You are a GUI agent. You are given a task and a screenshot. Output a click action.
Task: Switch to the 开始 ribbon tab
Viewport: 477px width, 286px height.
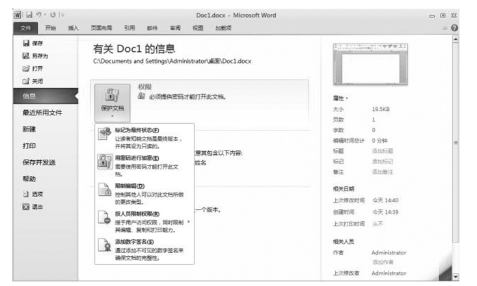[x=51, y=28]
